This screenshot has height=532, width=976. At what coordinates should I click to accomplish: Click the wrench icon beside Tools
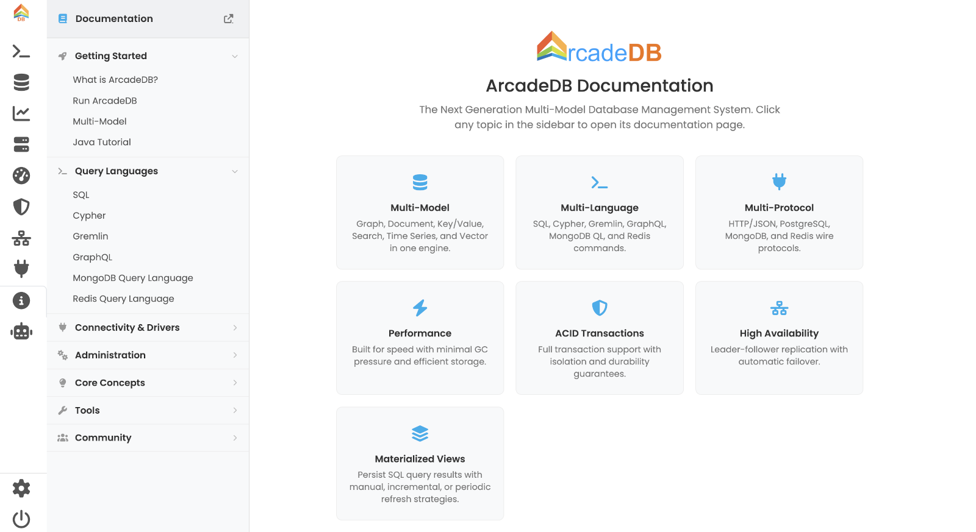tap(62, 411)
